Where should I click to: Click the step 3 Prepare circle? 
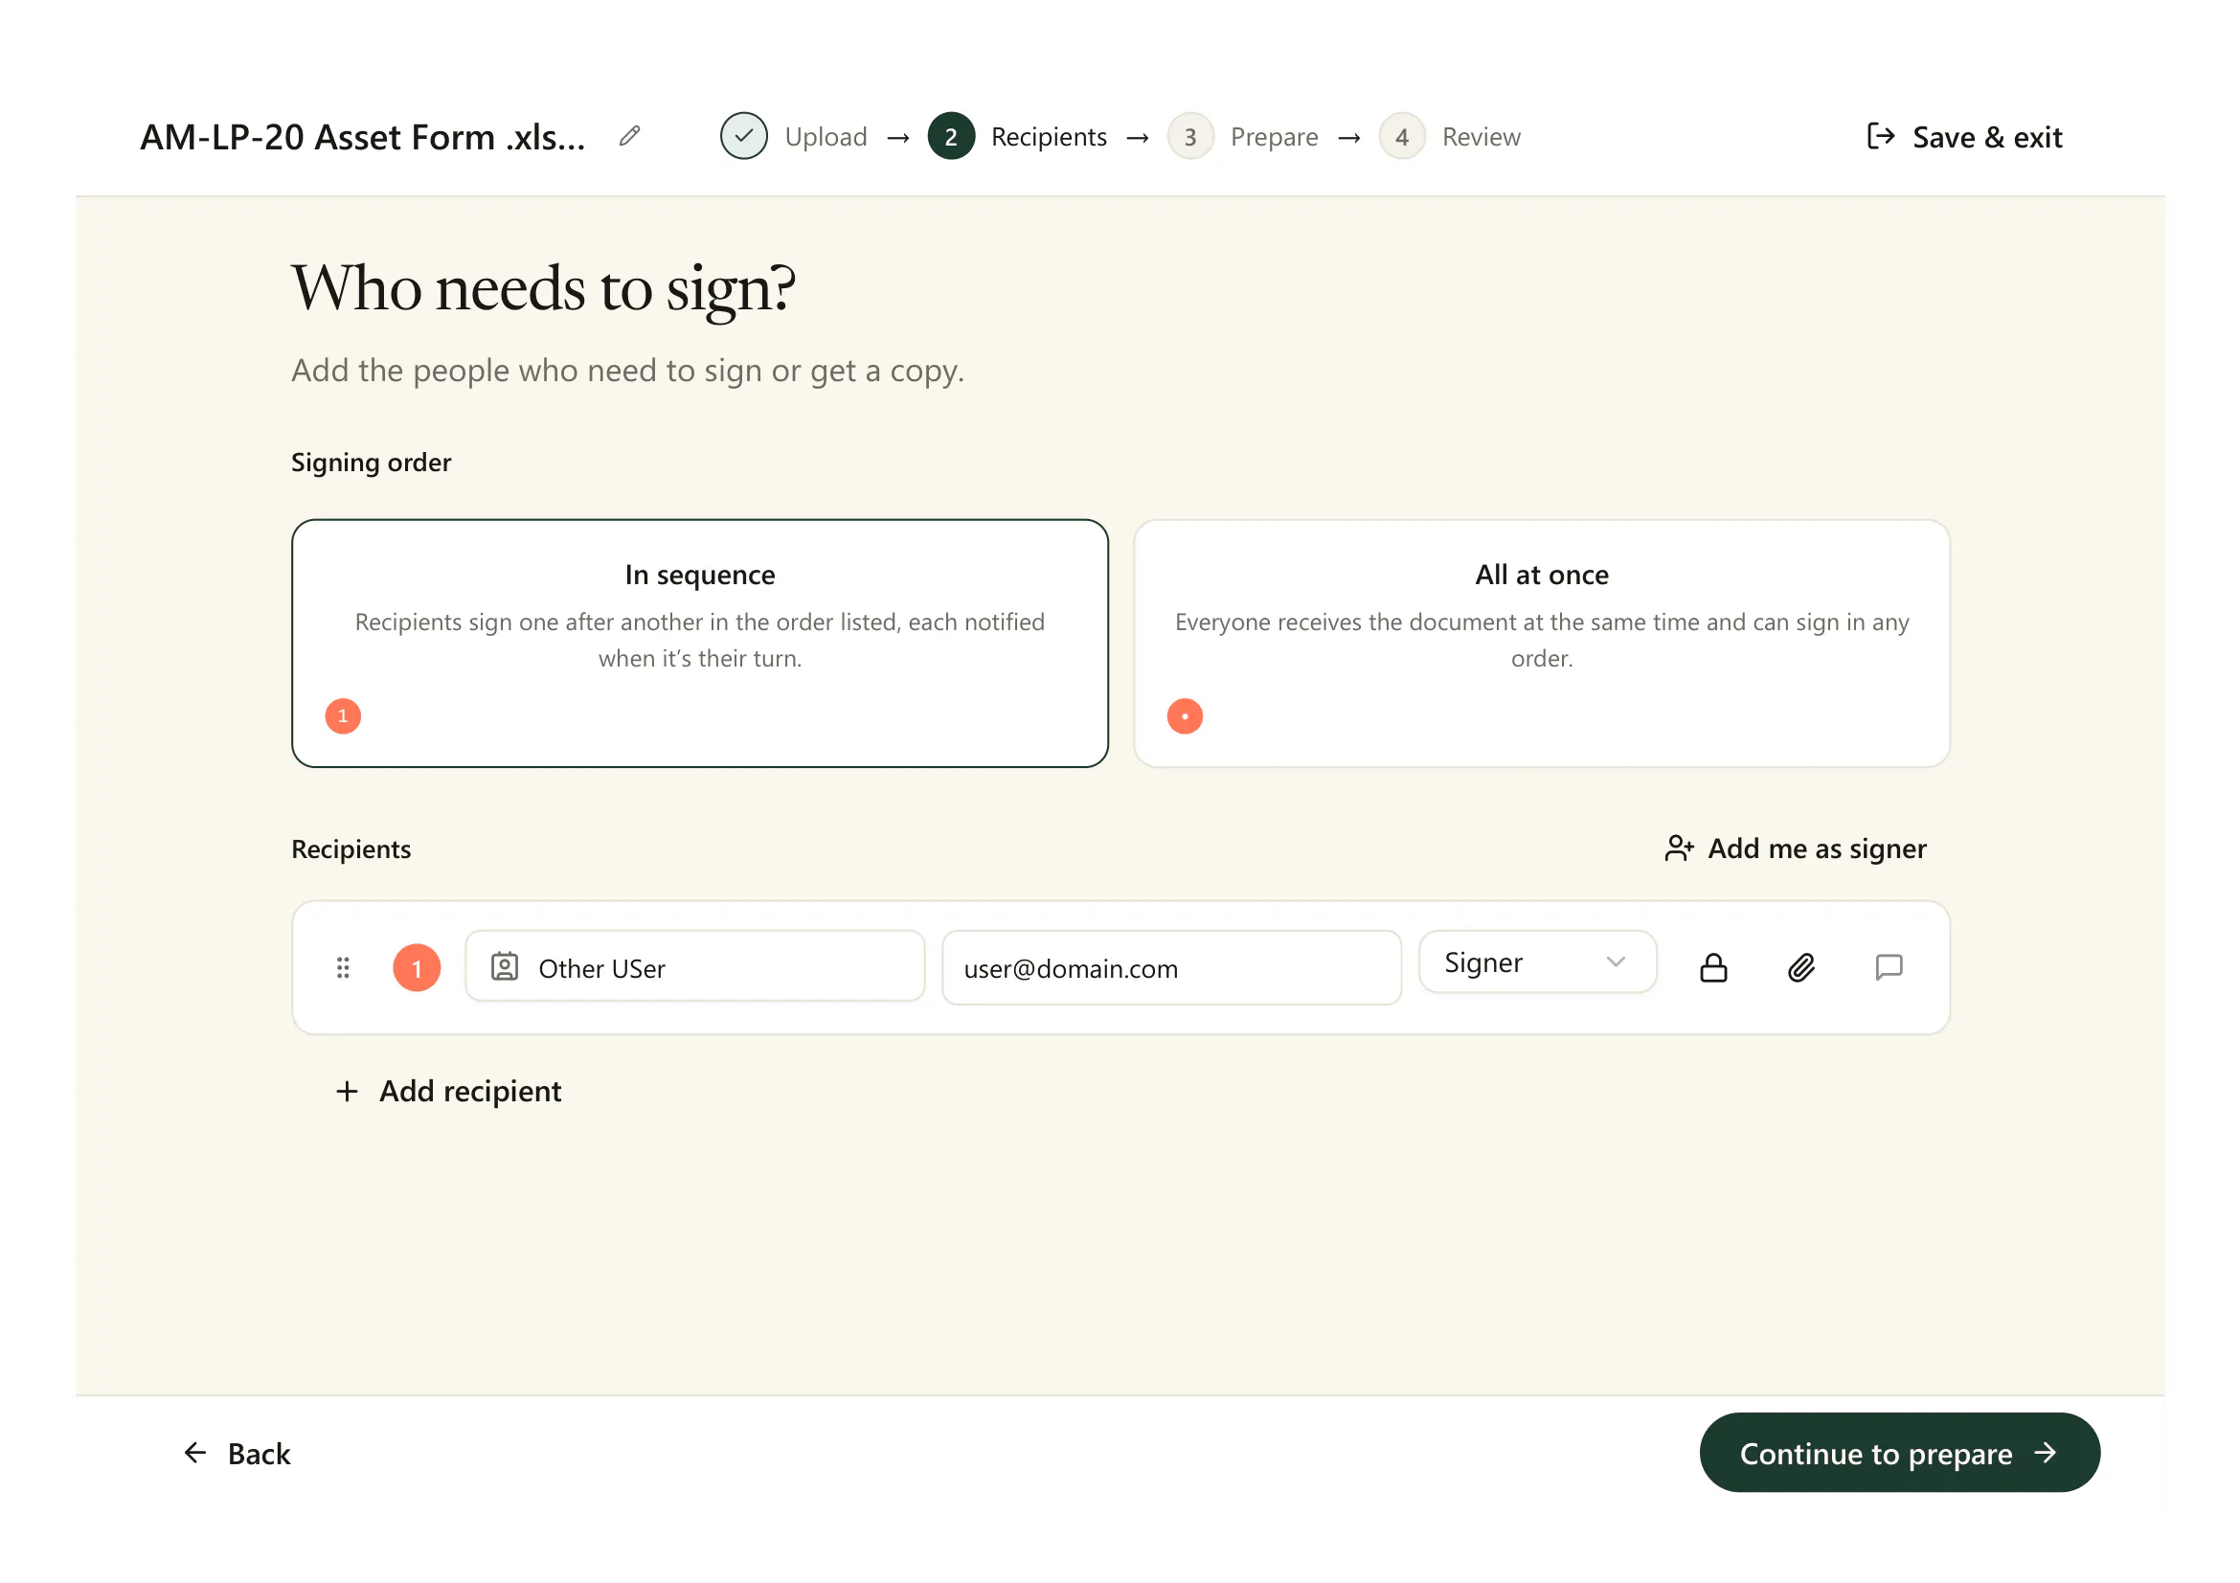point(1190,137)
